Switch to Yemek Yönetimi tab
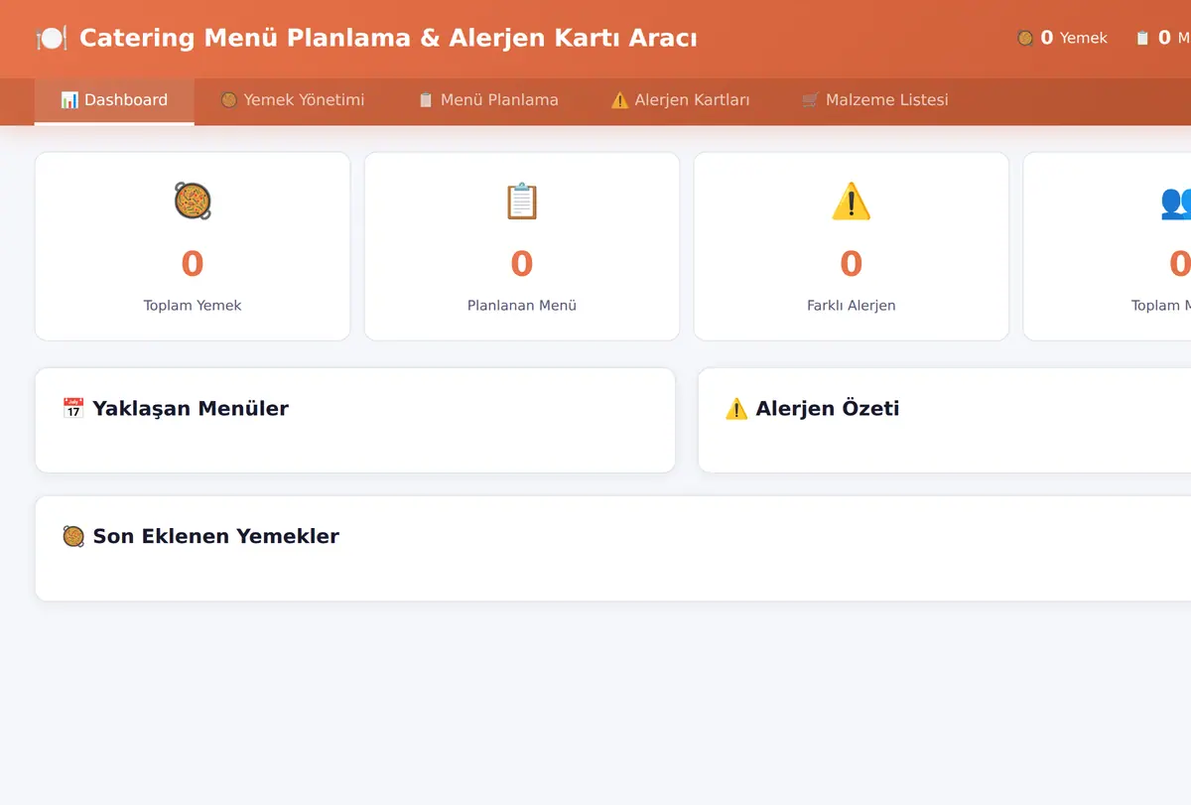 293,100
